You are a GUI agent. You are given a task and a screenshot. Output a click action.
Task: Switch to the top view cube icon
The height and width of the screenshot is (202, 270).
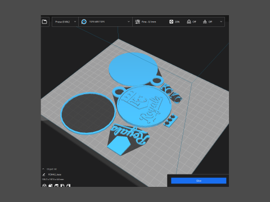pos(56,186)
